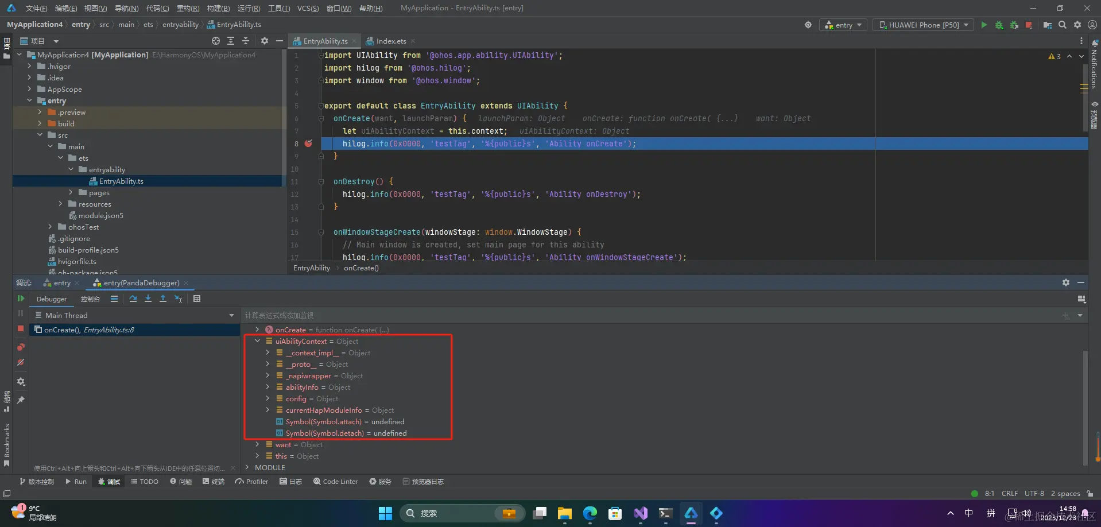Switch to the Index.ets editor tab

pyautogui.click(x=390, y=41)
